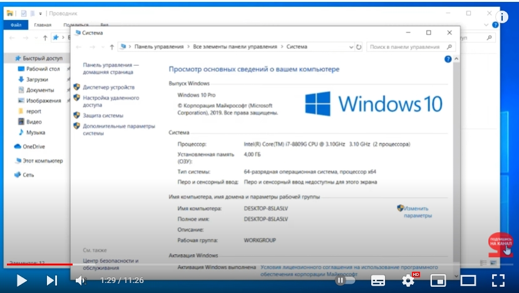Select Изображения in Проводник sidebar

pos(39,101)
